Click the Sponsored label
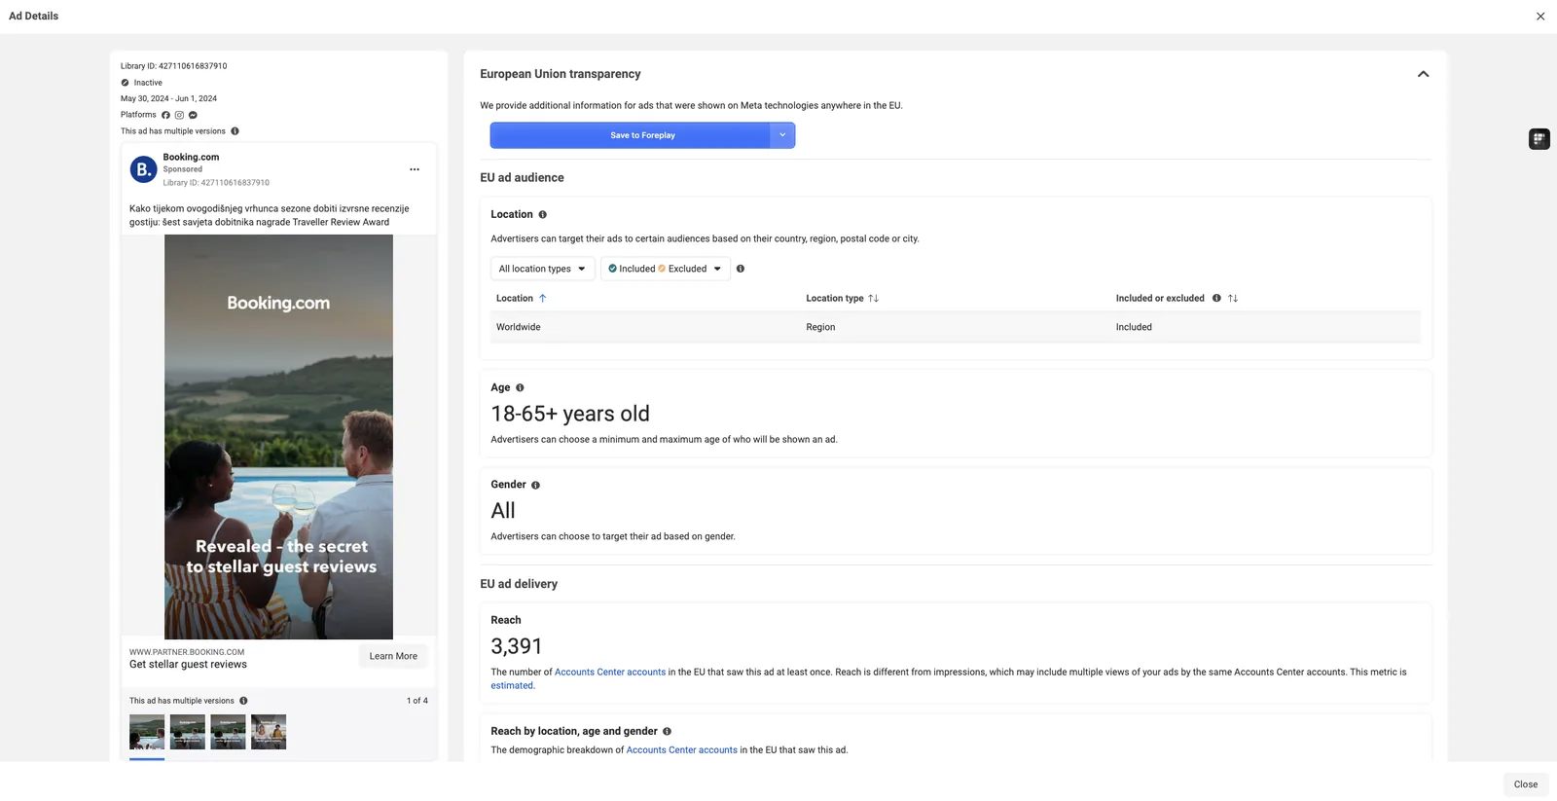 click(183, 169)
